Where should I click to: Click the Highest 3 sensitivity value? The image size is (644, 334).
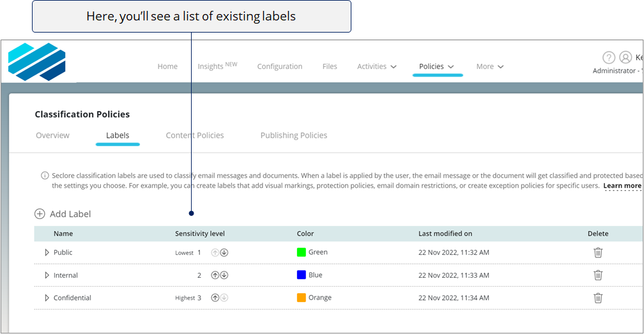pos(188,298)
